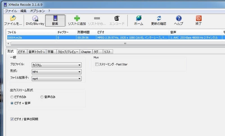This screenshot has height=136, width=225.
Task: Check for updates via 更新の確認
Action: coord(159,20)
